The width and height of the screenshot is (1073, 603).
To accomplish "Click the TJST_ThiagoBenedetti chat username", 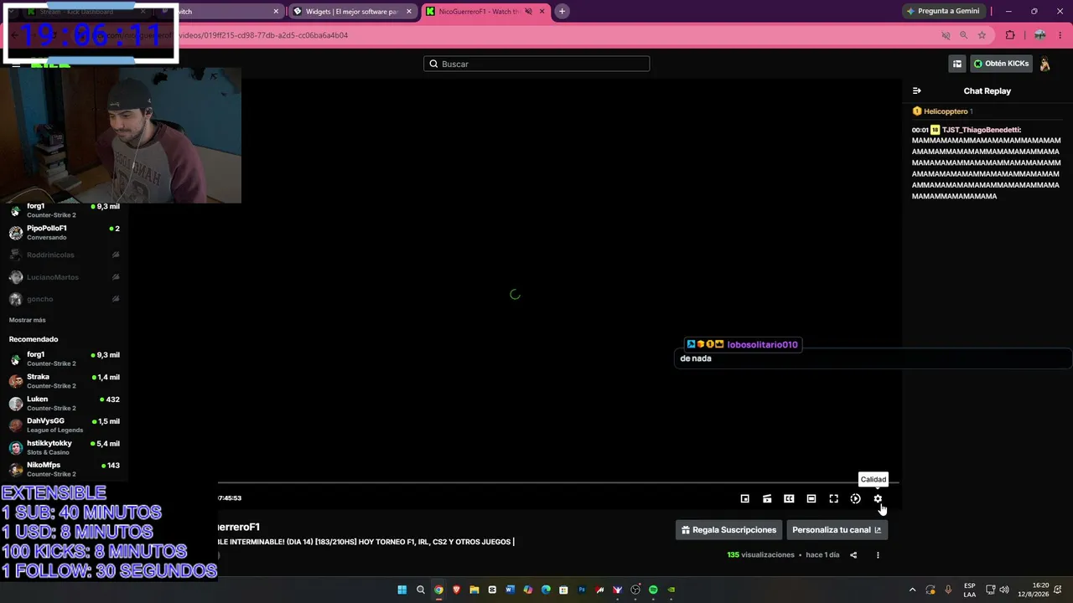I will tap(982, 130).
